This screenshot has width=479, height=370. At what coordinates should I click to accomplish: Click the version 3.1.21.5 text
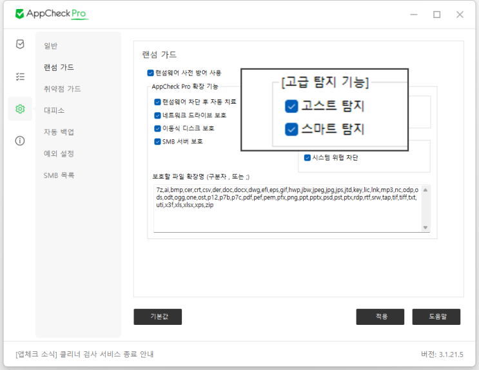pyautogui.click(x=442, y=355)
